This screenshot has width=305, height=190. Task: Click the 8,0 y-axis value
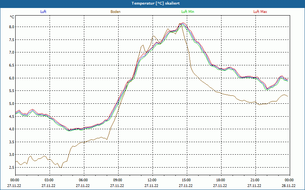pos(12,27)
